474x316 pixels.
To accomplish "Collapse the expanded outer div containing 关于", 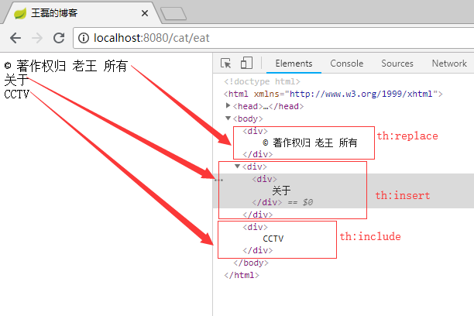I will (x=237, y=167).
